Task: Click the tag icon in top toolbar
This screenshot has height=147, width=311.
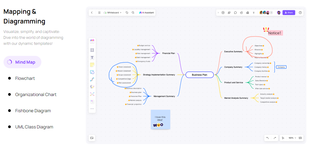Action: (x=127, y=13)
